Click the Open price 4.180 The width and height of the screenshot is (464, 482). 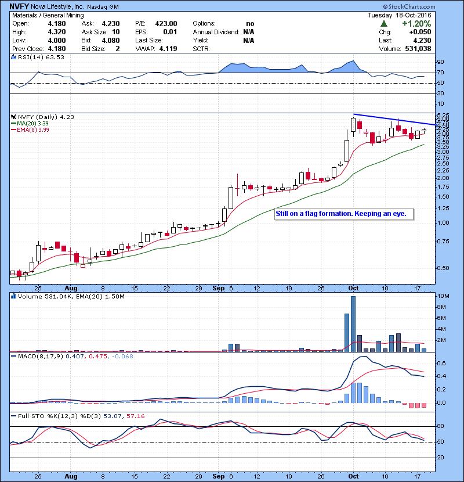[x=57, y=24]
